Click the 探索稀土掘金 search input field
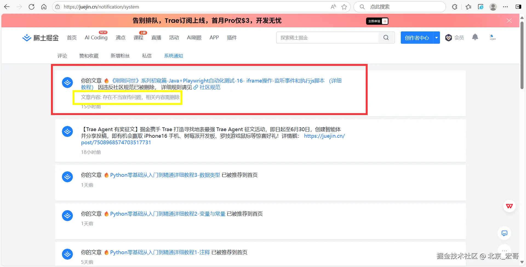Image resolution: width=526 pixels, height=267 pixels. tap(326, 37)
